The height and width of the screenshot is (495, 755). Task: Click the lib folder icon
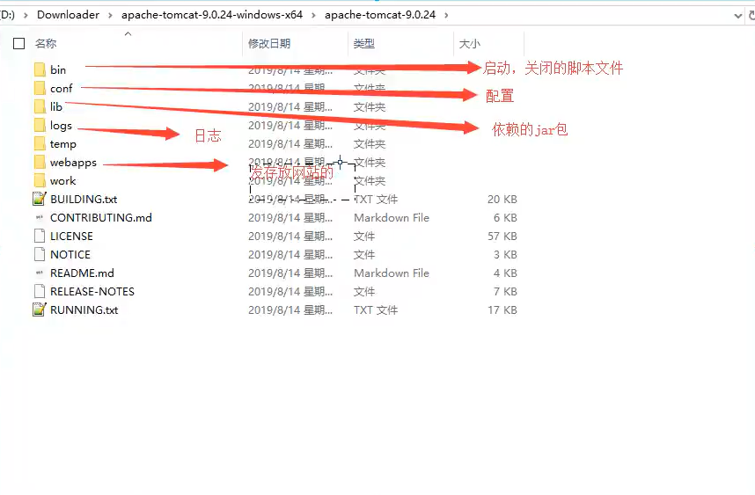[39, 106]
